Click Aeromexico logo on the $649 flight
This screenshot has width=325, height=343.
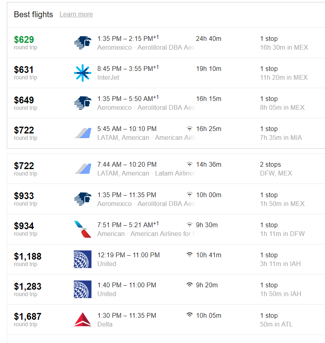click(x=83, y=103)
